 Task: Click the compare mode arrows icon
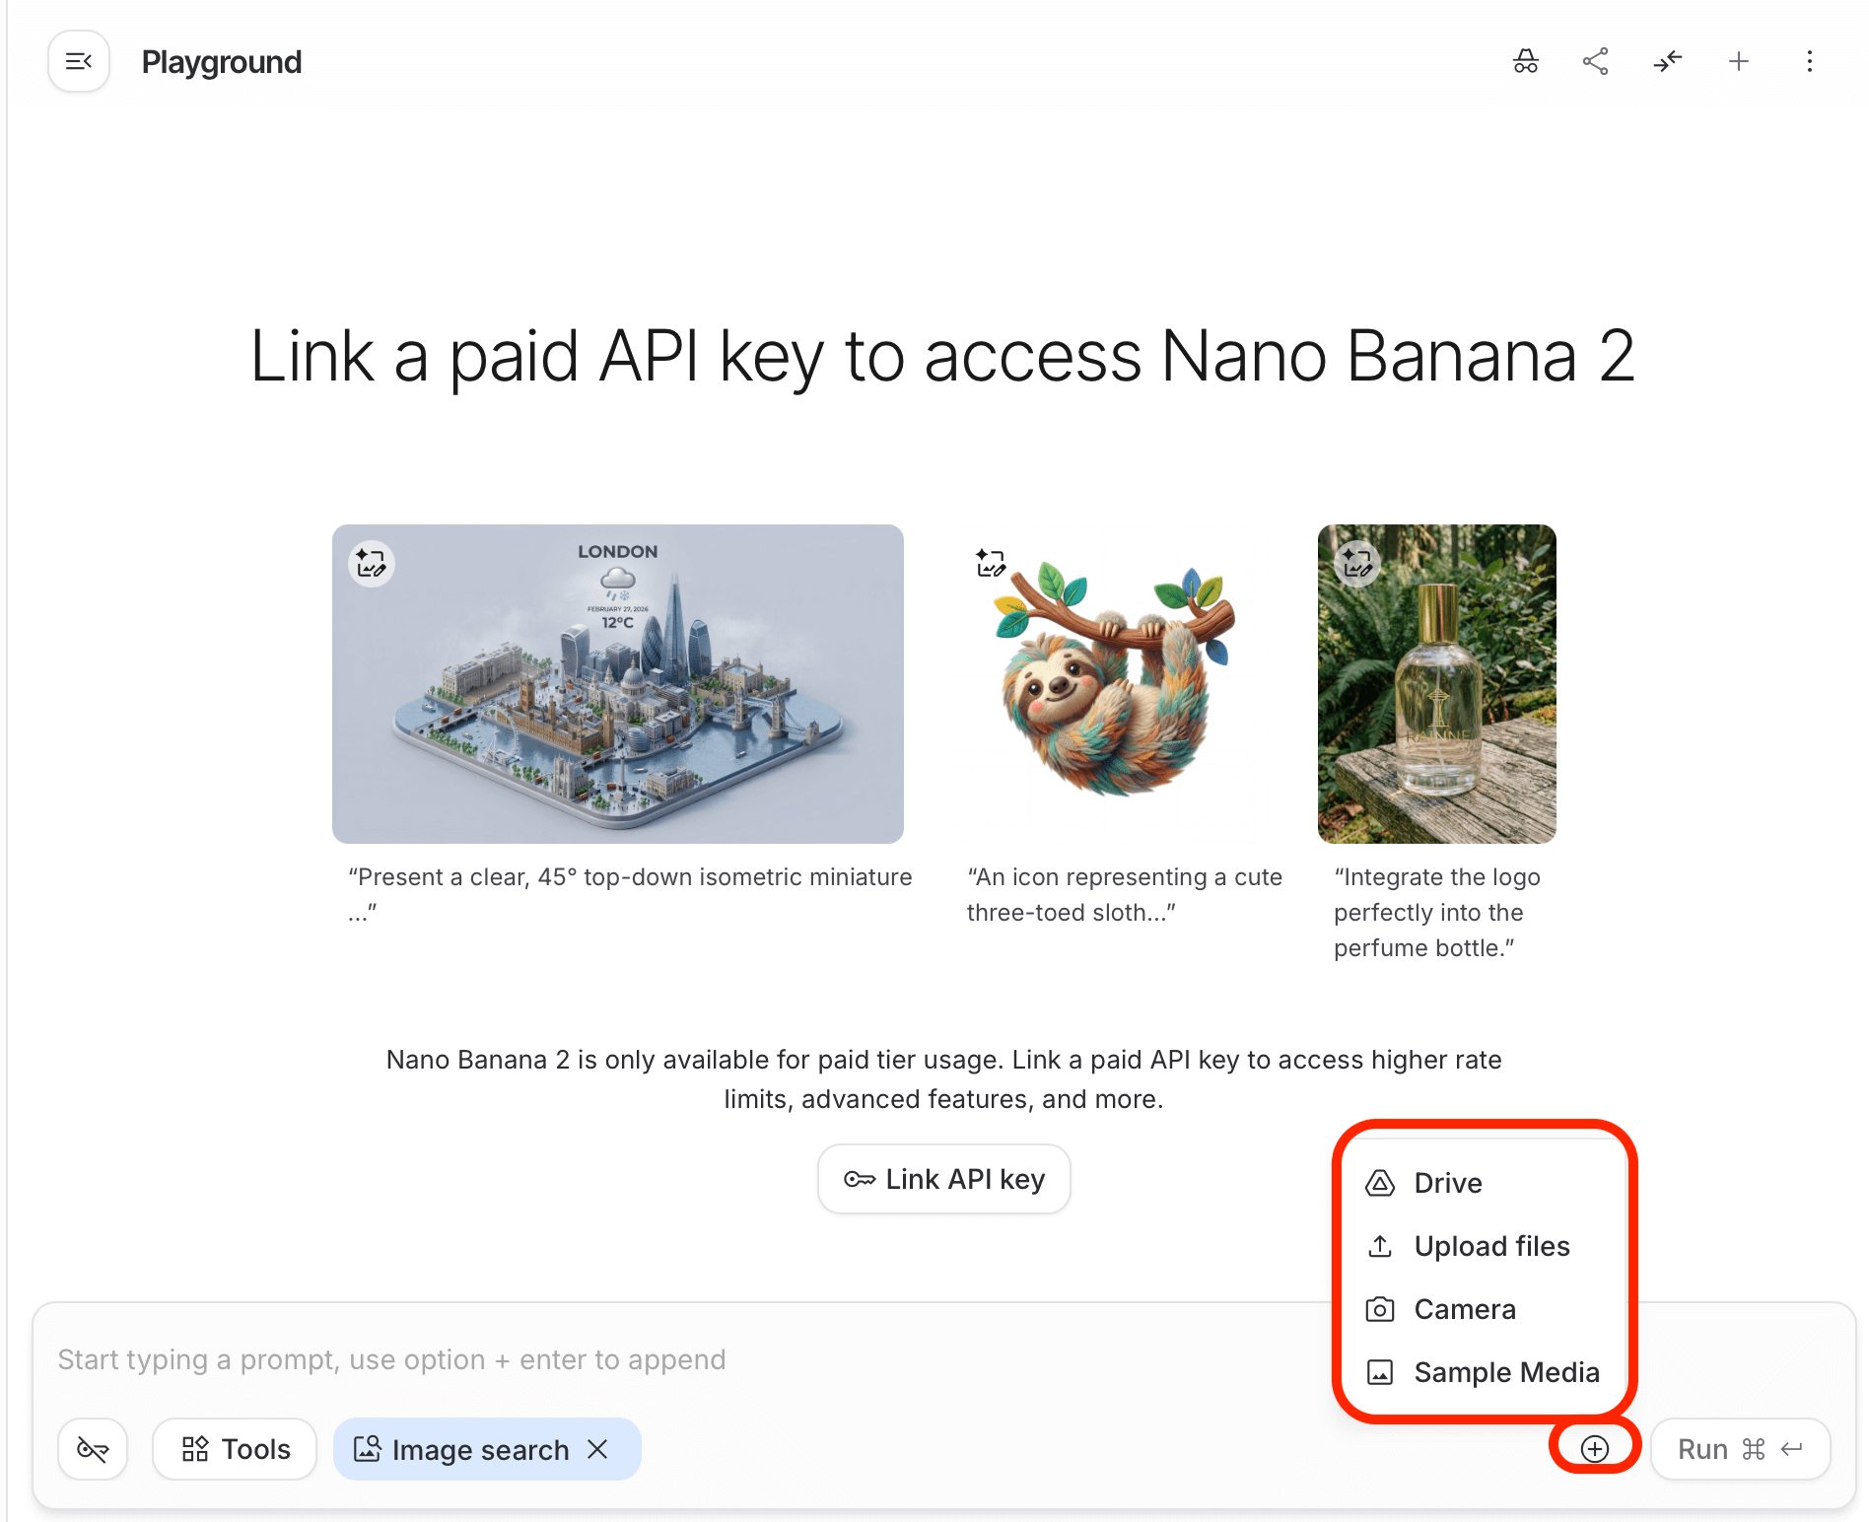pyautogui.click(x=1667, y=62)
